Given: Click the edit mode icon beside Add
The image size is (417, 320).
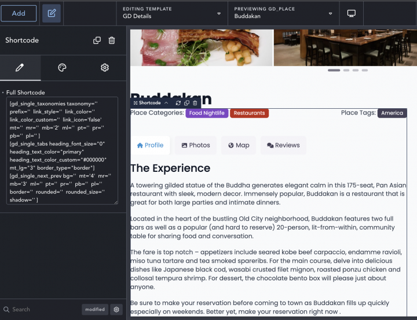Looking at the screenshot, I should coord(52,13).
